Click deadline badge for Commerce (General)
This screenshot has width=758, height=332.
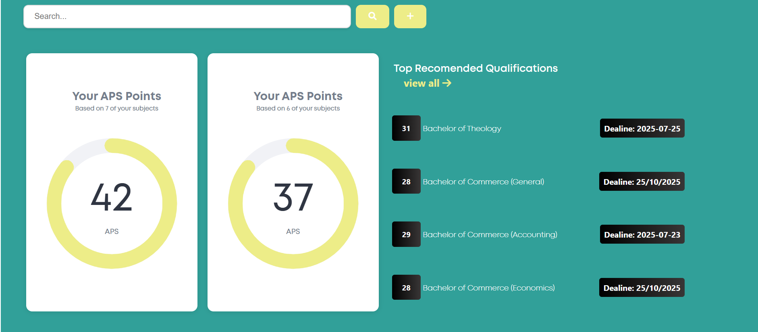coord(642,182)
